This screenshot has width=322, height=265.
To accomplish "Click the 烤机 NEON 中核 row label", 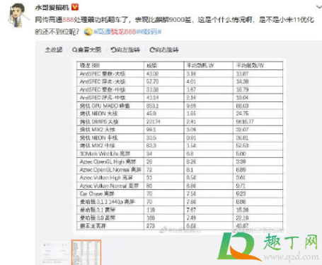I will (98, 138).
